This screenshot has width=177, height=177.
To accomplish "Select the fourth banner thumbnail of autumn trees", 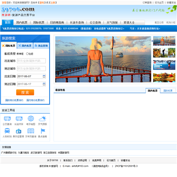I will (164, 77).
